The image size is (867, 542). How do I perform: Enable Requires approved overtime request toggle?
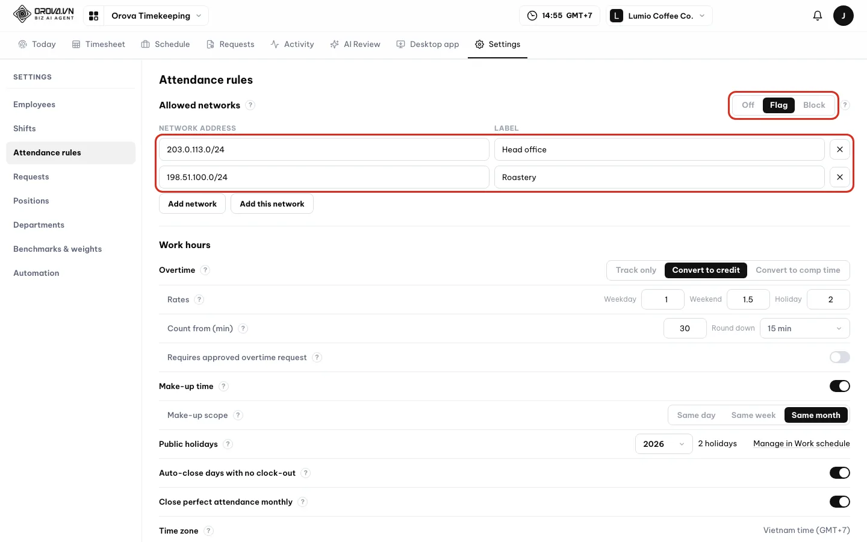839,357
